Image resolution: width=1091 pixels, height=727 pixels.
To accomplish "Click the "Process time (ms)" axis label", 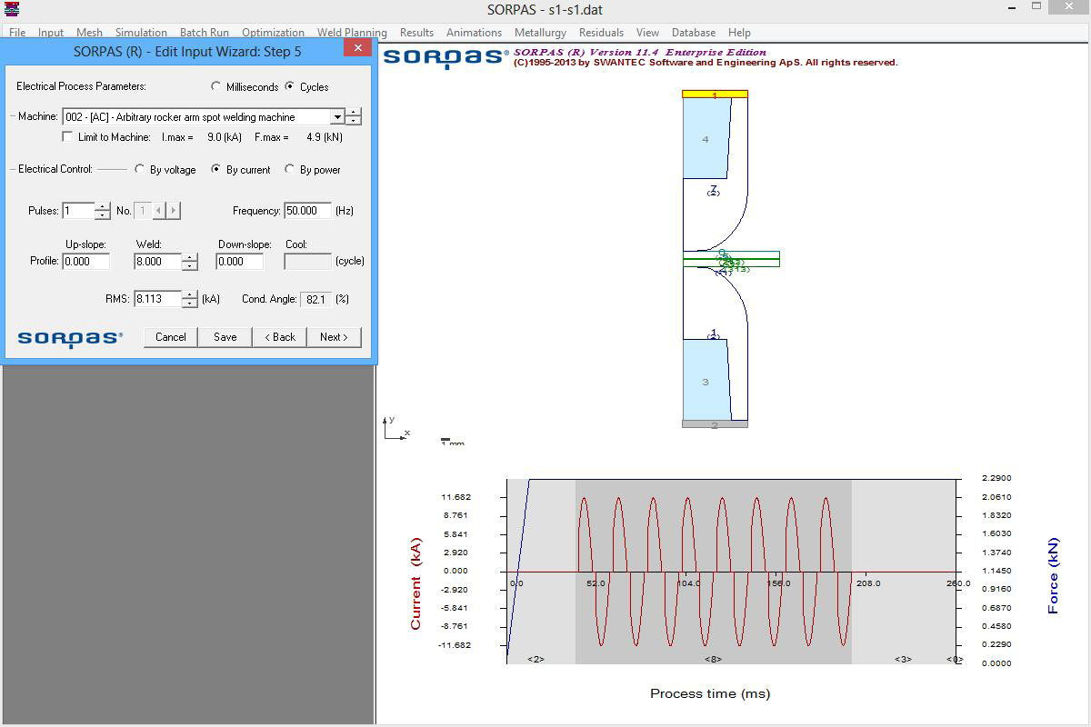I will (710, 693).
